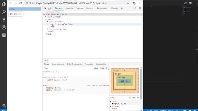Image resolution: width=198 pixels, height=111 pixels.
Task: Open the DOM Breakpoints sub-tab
Action: click(74, 64)
